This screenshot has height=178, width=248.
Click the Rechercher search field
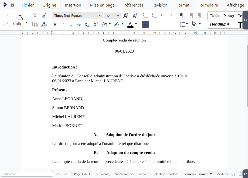[27, 174]
